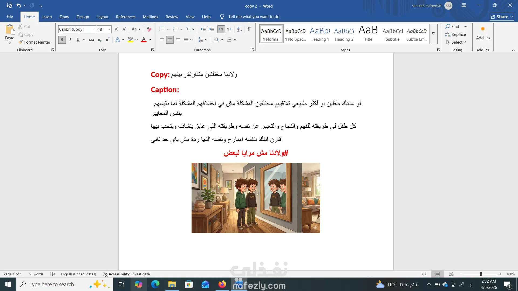Viewport: 518px width, 291px height.
Task: Expand the Styles gallery more arrow
Action: [433, 34]
